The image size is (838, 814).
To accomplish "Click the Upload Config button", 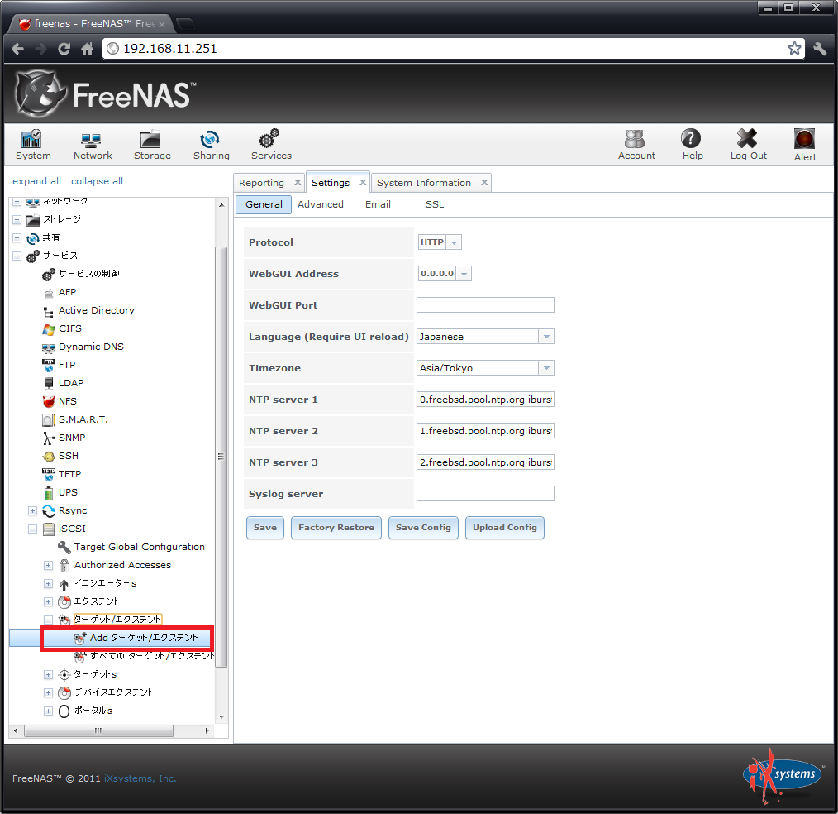I will pos(504,528).
